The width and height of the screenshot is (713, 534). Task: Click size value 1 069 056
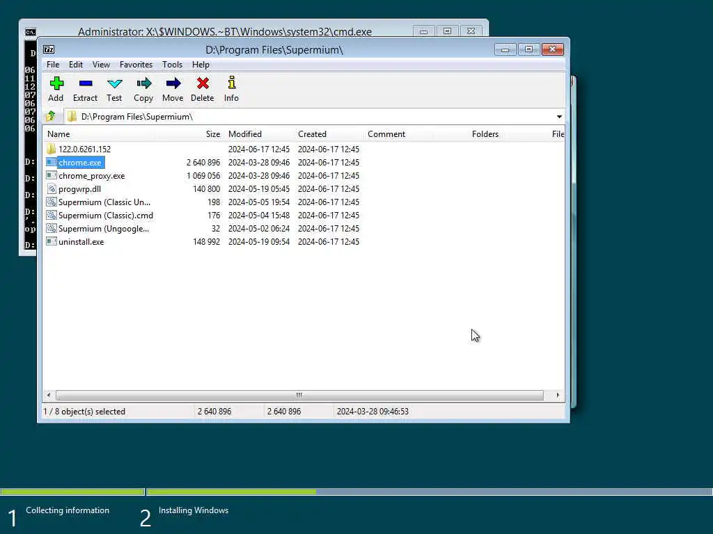(203, 176)
